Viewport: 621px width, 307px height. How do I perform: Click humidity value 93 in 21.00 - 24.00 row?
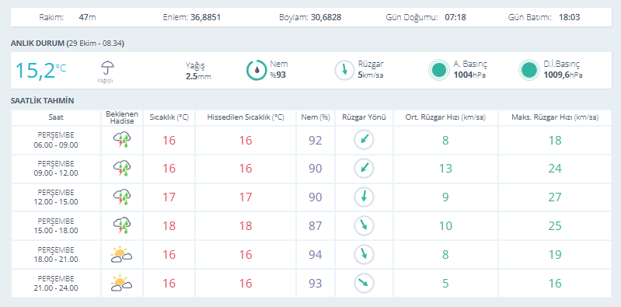pyautogui.click(x=316, y=283)
